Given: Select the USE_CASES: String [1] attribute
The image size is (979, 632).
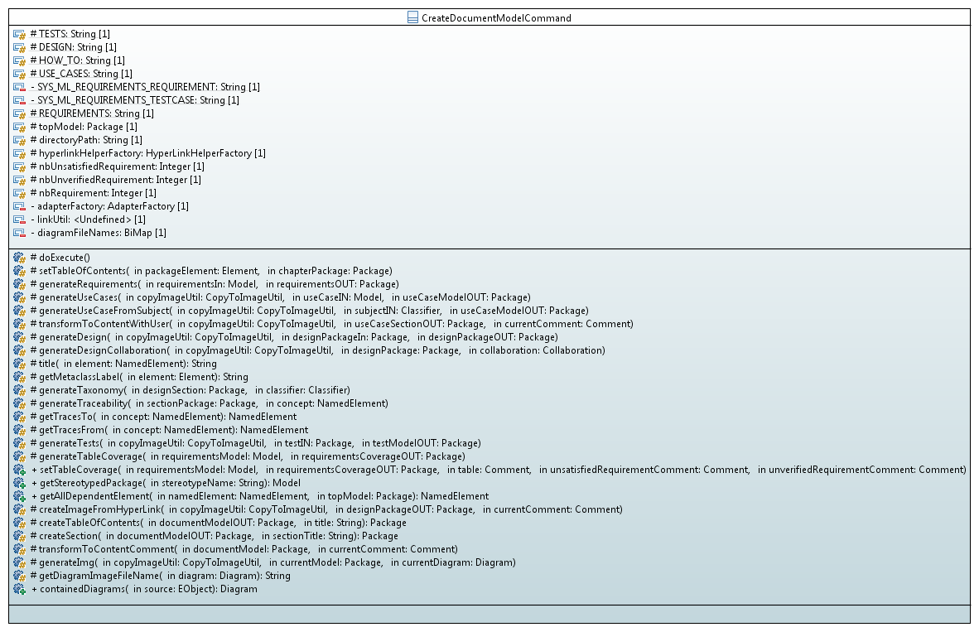Looking at the screenshot, I should pos(81,73).
